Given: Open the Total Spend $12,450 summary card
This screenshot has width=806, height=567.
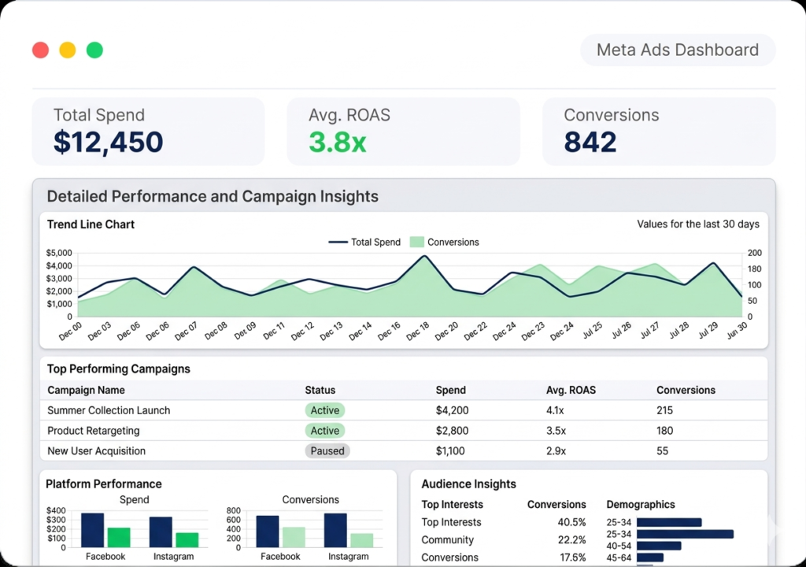Looking at the screenshot, I should click(148, 132).
